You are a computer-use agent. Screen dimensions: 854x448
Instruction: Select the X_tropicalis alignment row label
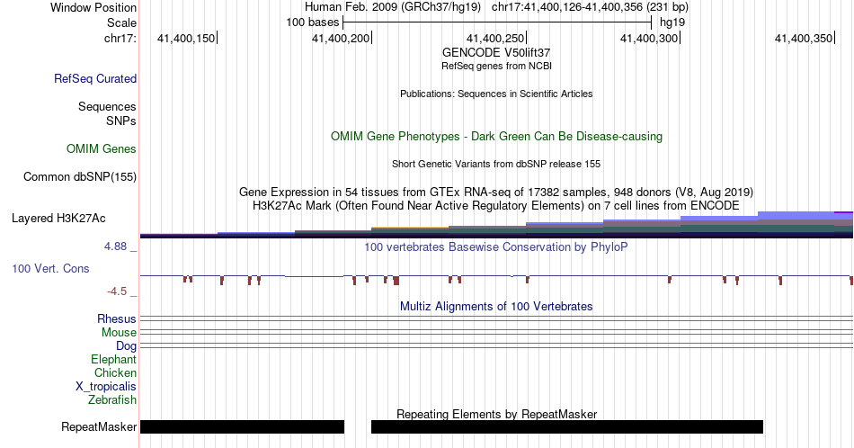click(106, 387)
